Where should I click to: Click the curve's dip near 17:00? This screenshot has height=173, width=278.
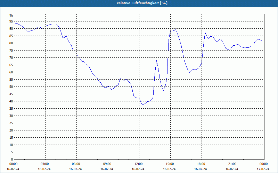pos(189,72)
